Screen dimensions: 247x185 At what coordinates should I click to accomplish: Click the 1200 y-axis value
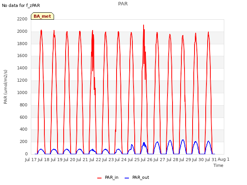(x=22, y=80)
